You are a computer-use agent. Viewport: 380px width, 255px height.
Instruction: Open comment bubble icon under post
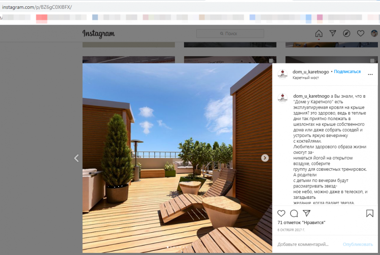point(294,213)
